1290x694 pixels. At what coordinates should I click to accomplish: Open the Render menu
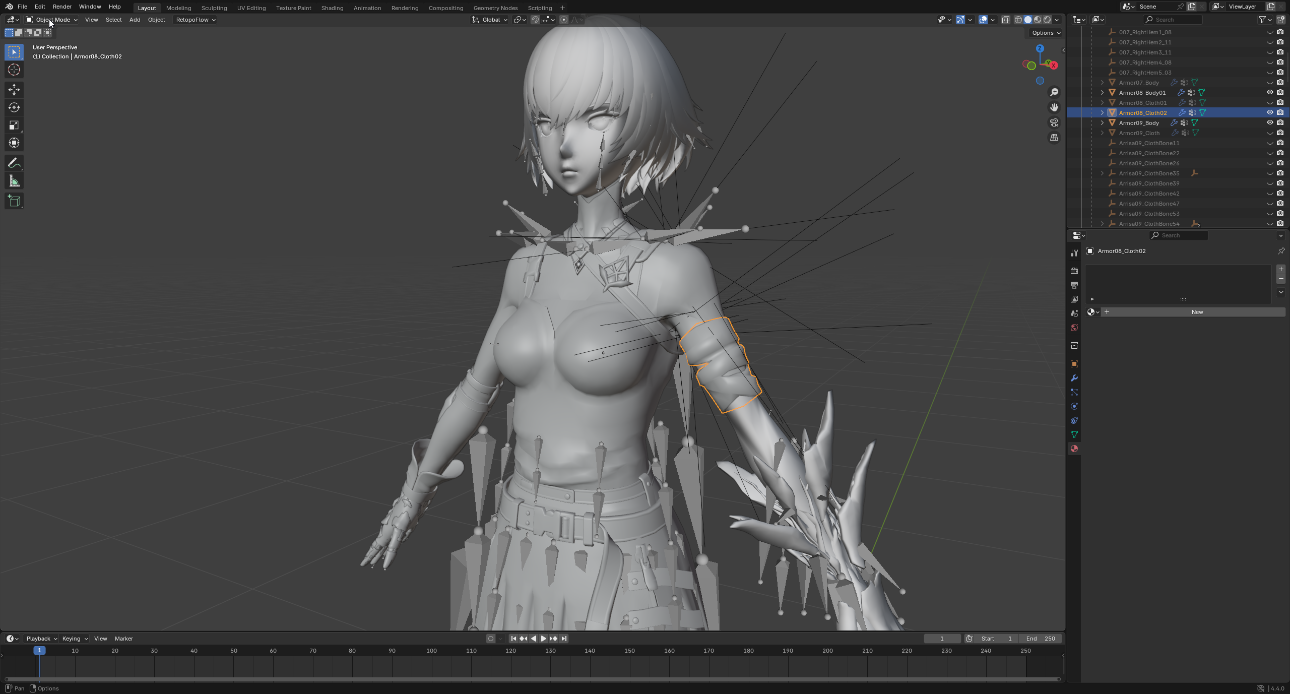pyautogui.click(x=62, y=7)
